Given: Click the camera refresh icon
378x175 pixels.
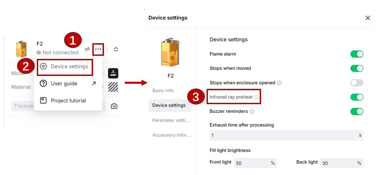Looking at the screenshot, I should (114, 106).
